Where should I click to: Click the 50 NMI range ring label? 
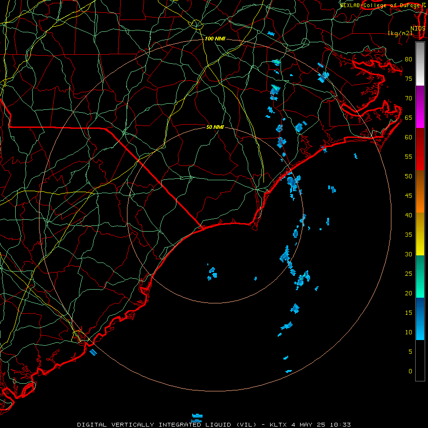(215, 127)
